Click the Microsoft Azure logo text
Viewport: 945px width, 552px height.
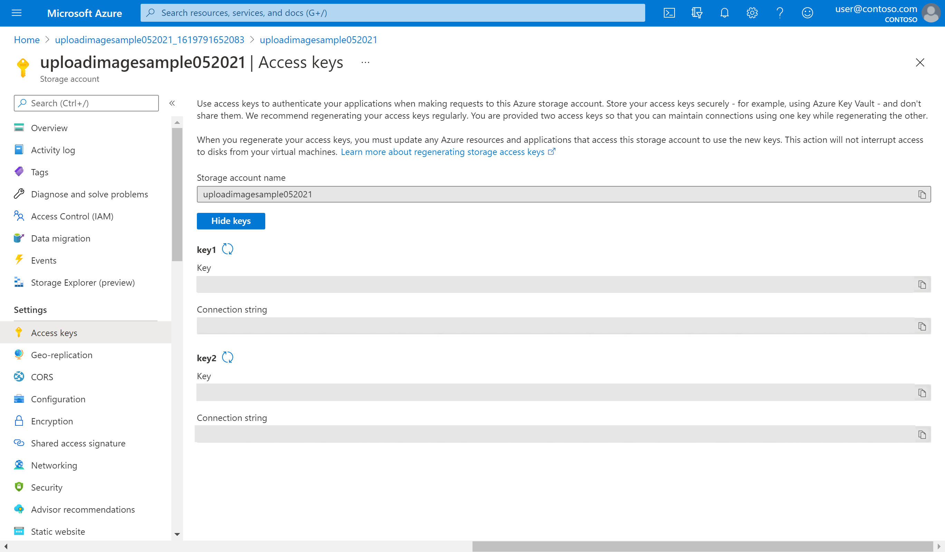click(84, 13)
